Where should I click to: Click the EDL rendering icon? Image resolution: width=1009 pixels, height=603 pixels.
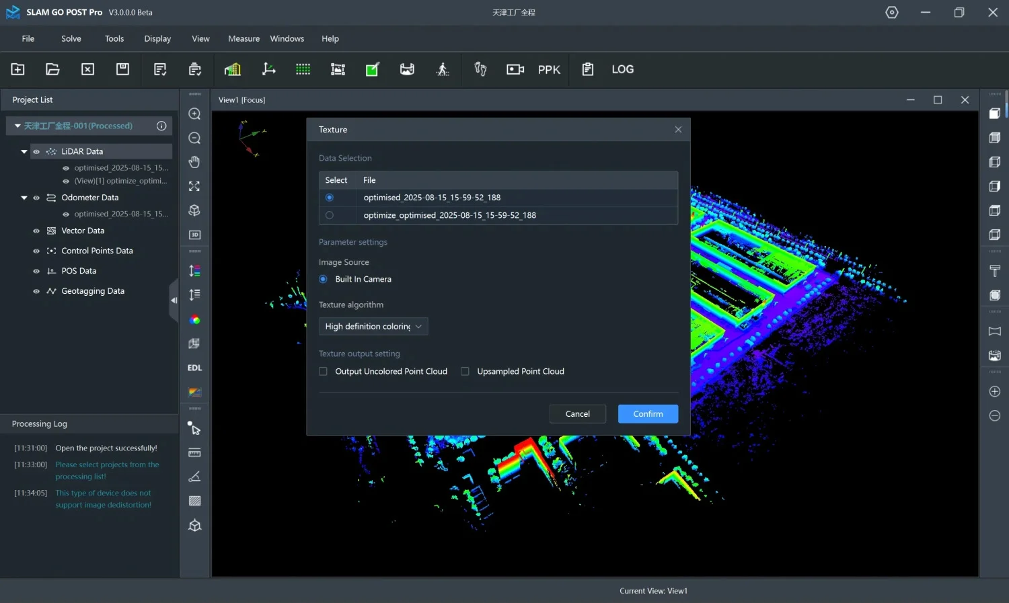(194, 368)
